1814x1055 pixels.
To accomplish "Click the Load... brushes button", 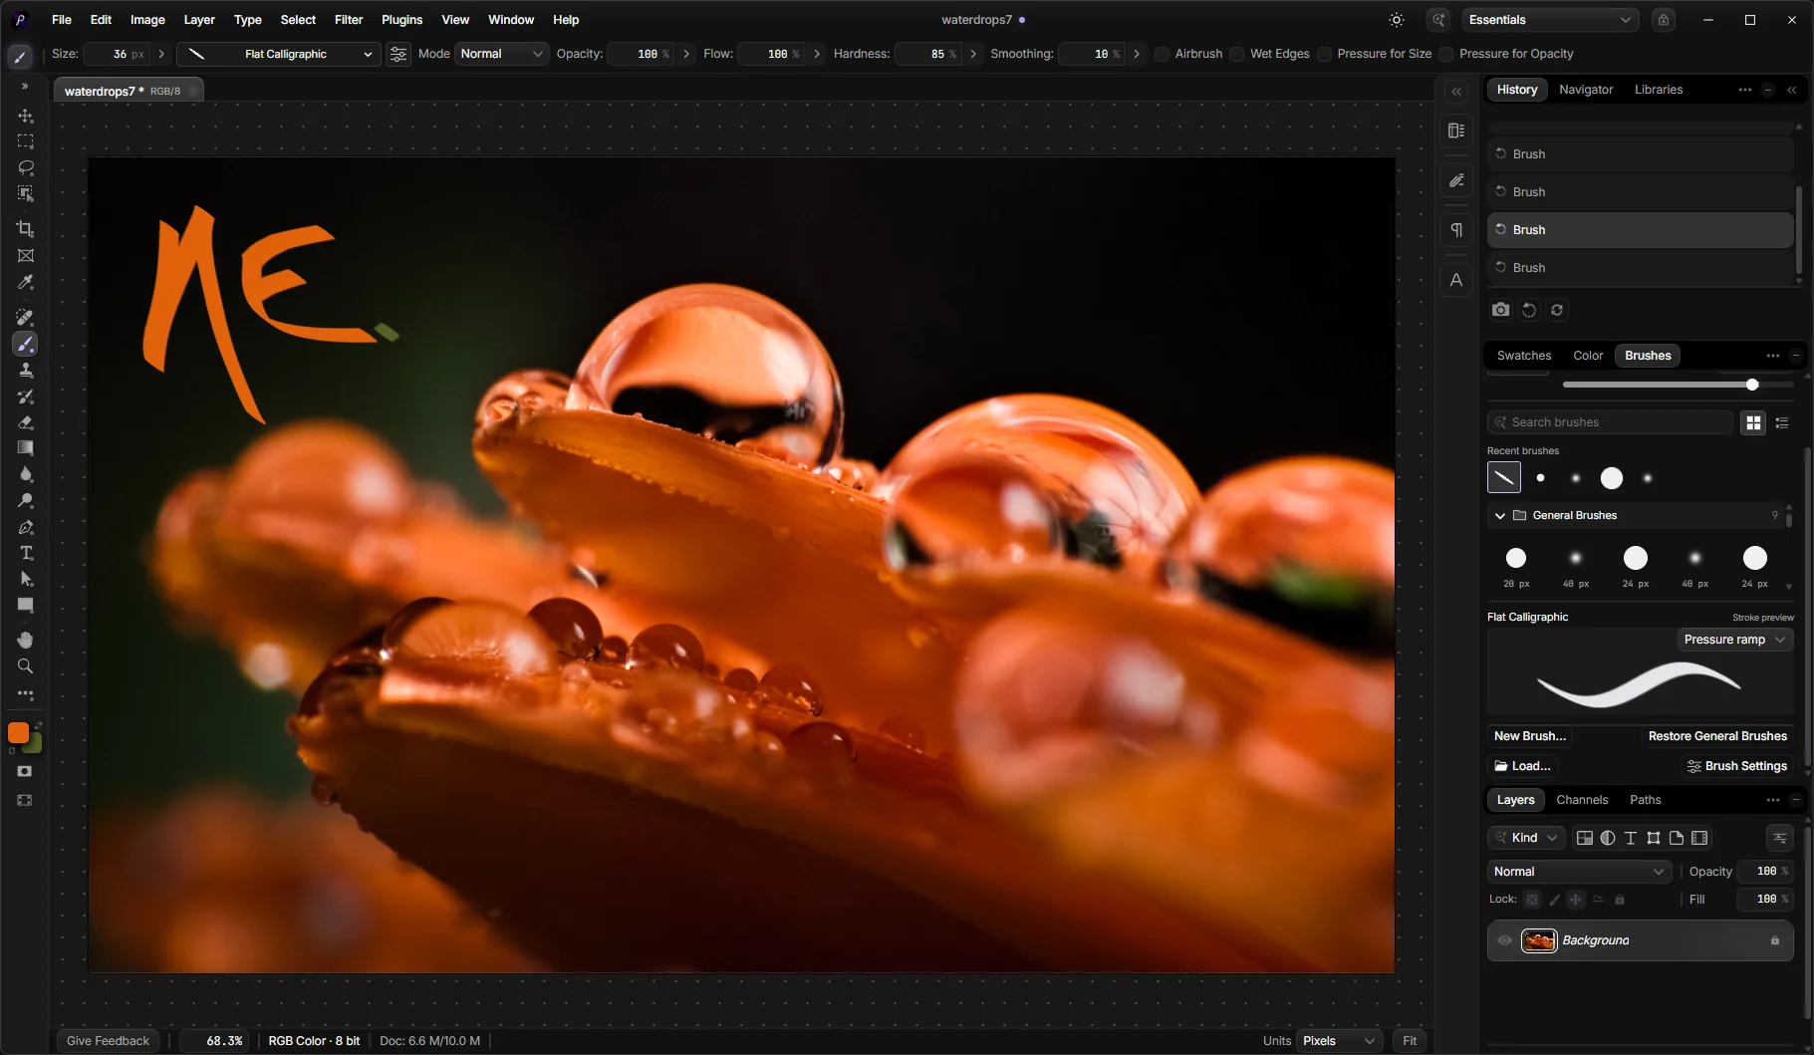I will coord(1523,766).
